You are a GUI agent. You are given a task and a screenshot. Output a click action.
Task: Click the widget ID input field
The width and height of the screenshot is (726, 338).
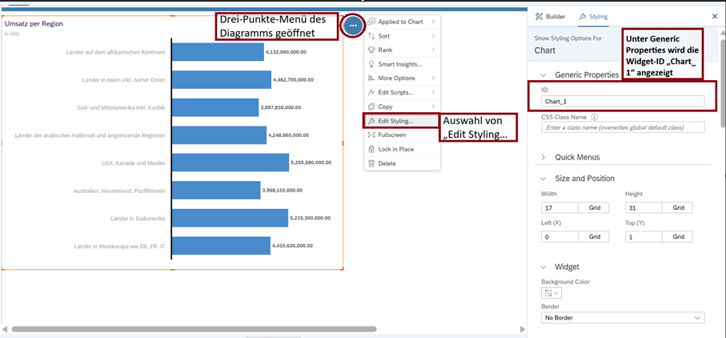[x=623, y=102]
